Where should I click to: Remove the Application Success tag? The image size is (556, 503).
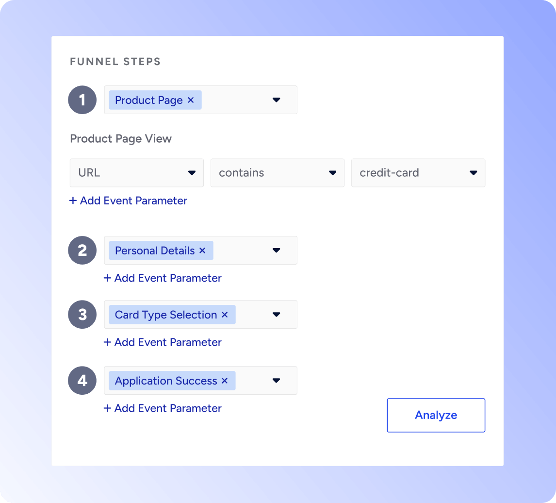point(225,381)
